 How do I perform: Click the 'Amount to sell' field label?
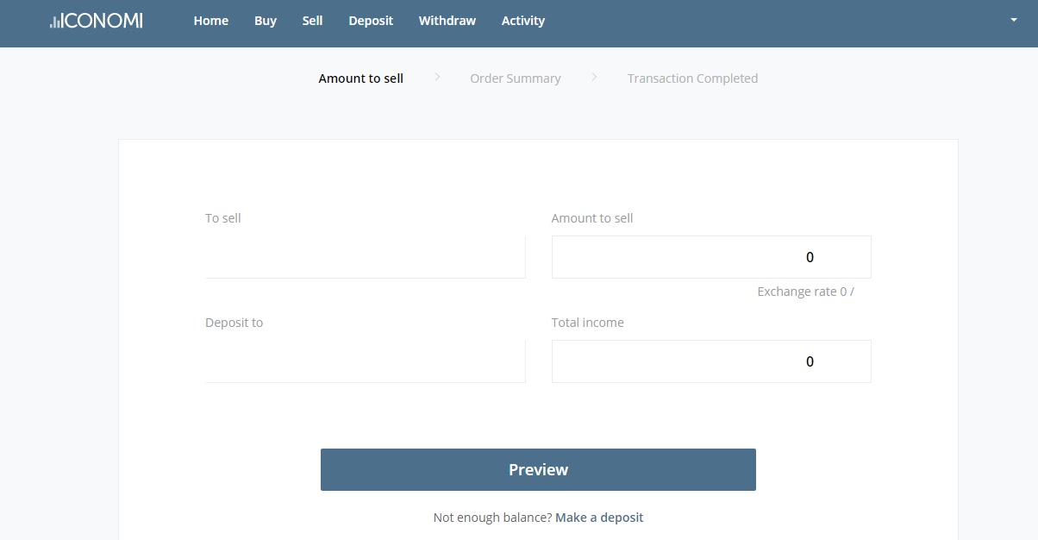[x=592, y=218]
